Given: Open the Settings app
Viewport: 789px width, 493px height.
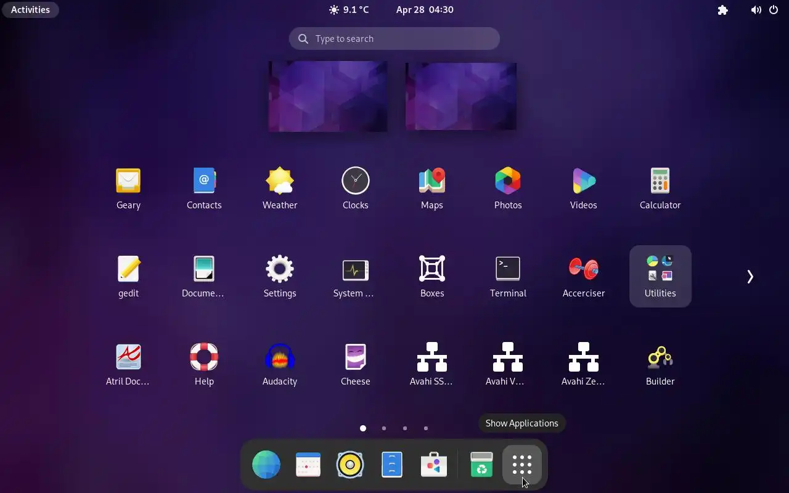Looking at the screenshot, I should coord(280,277).
